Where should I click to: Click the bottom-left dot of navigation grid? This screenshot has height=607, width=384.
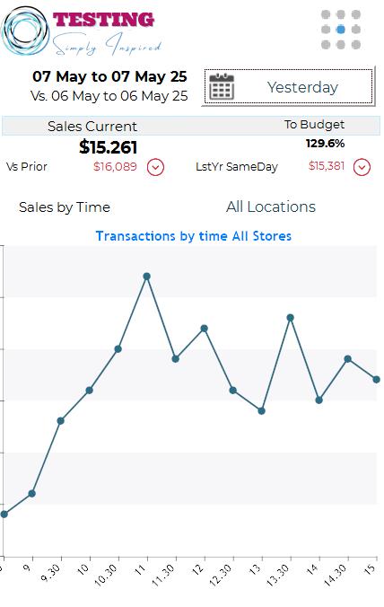pos(326,45)
